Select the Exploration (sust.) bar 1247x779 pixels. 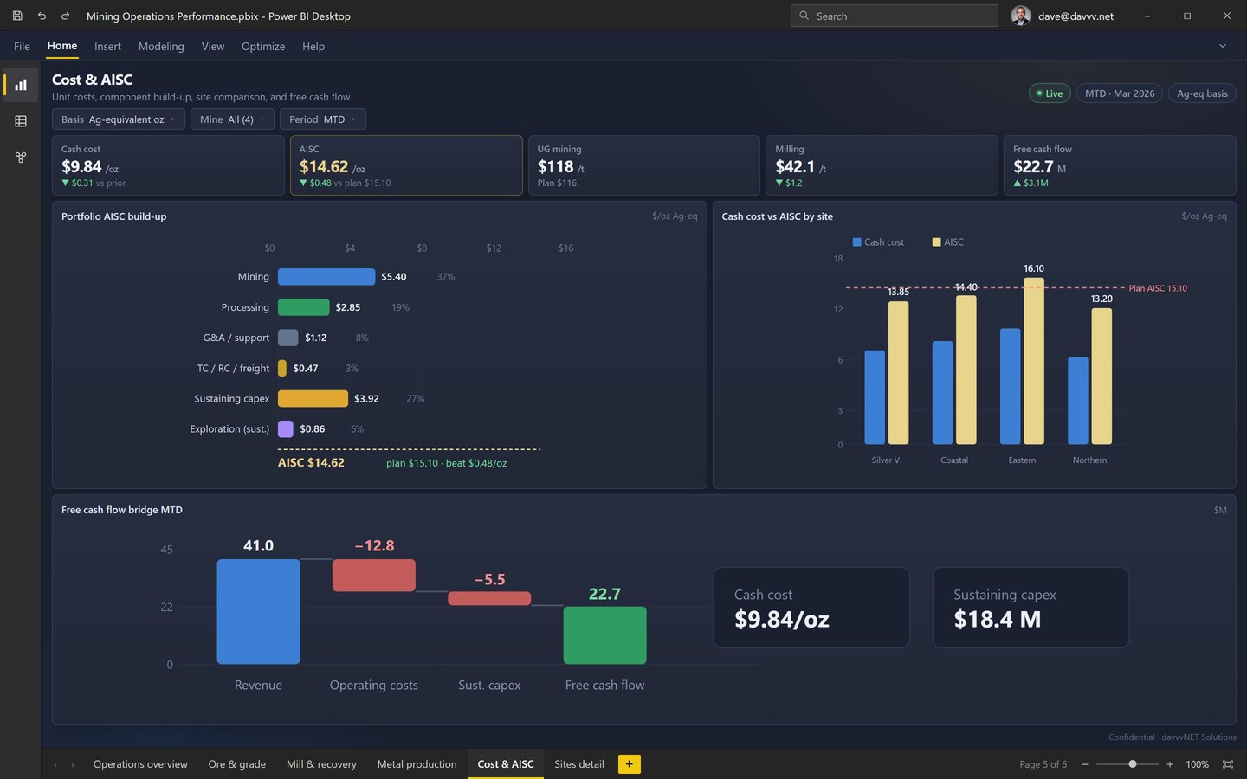pos(286,428)
